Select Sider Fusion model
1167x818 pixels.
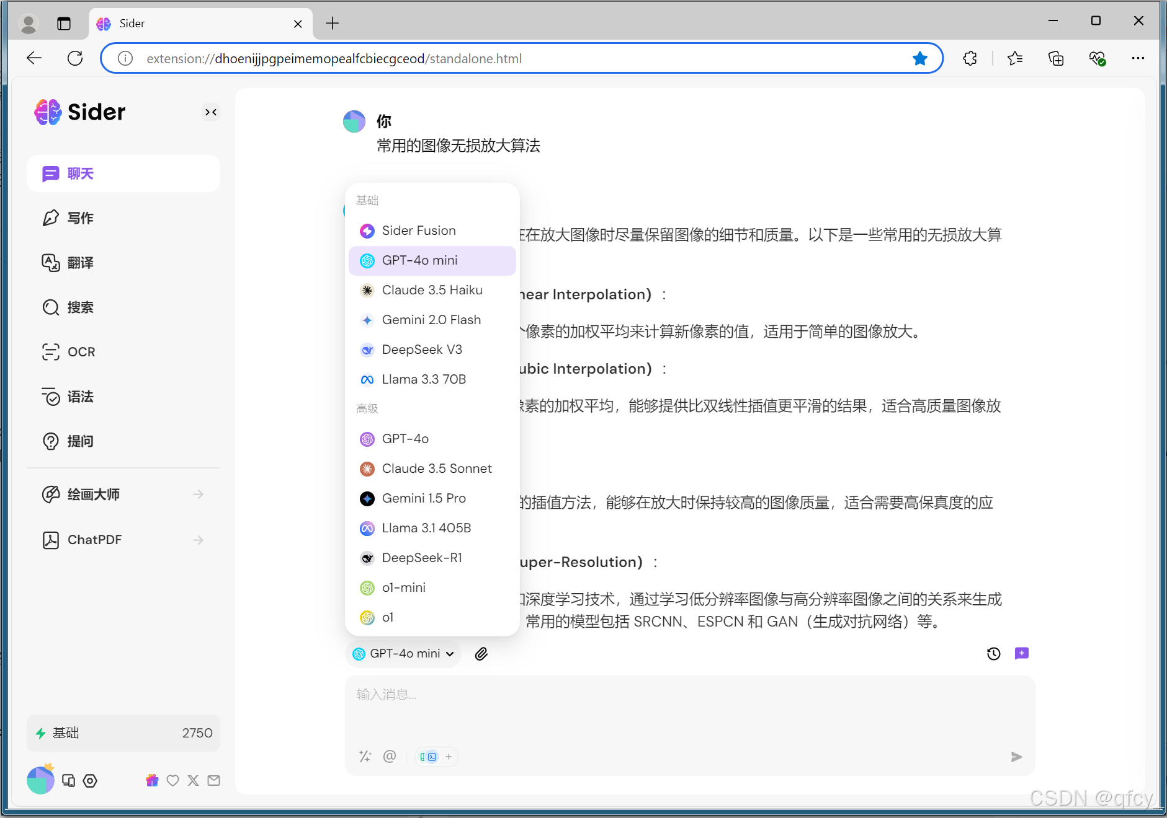tap(432, 231)
